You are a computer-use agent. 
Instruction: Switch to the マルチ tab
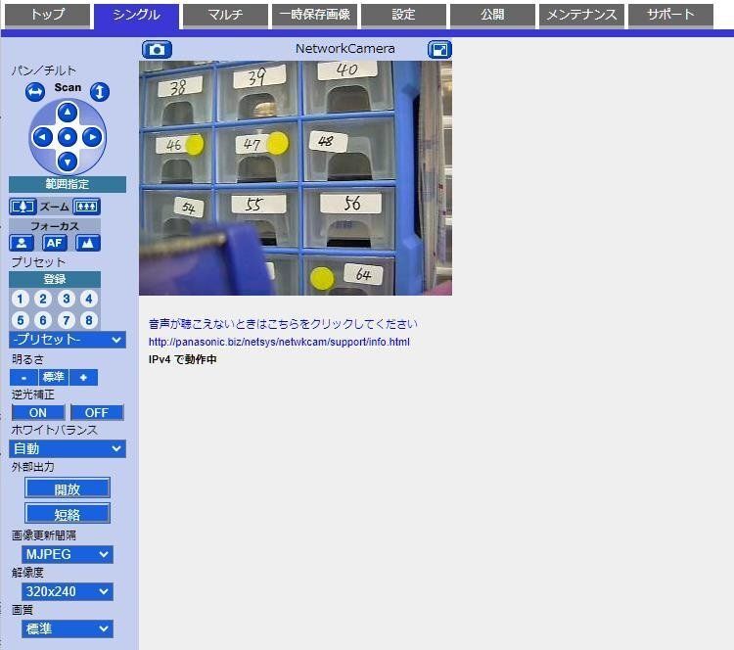pyautogui.click(x=225, y=15)
